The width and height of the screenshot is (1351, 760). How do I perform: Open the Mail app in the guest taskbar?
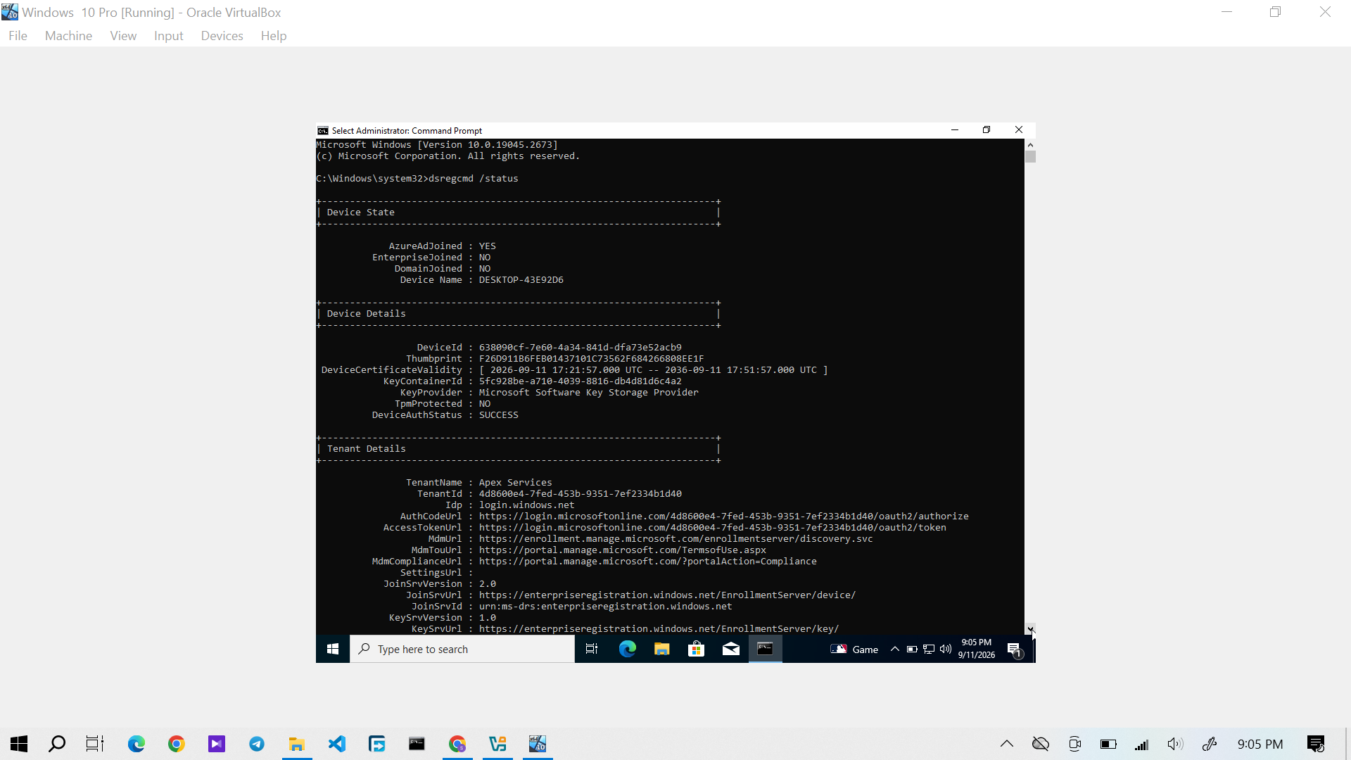[x=730, y=649]
